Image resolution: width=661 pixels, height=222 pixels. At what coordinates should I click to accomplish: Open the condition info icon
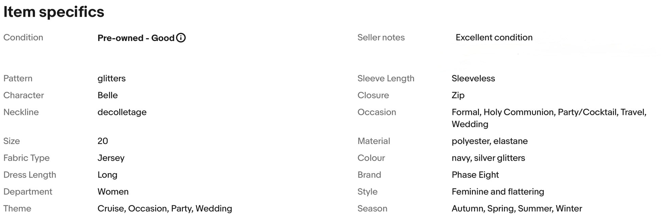[181, 38]
